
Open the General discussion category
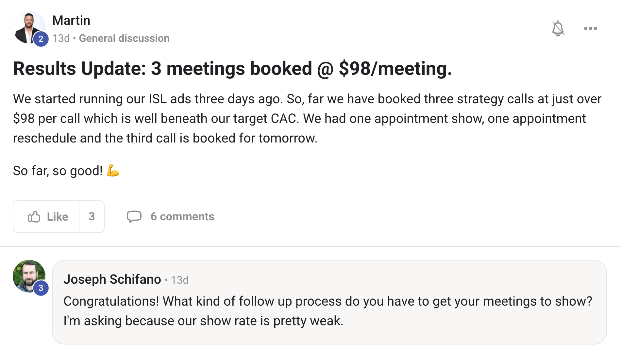[x=124, y=38]
